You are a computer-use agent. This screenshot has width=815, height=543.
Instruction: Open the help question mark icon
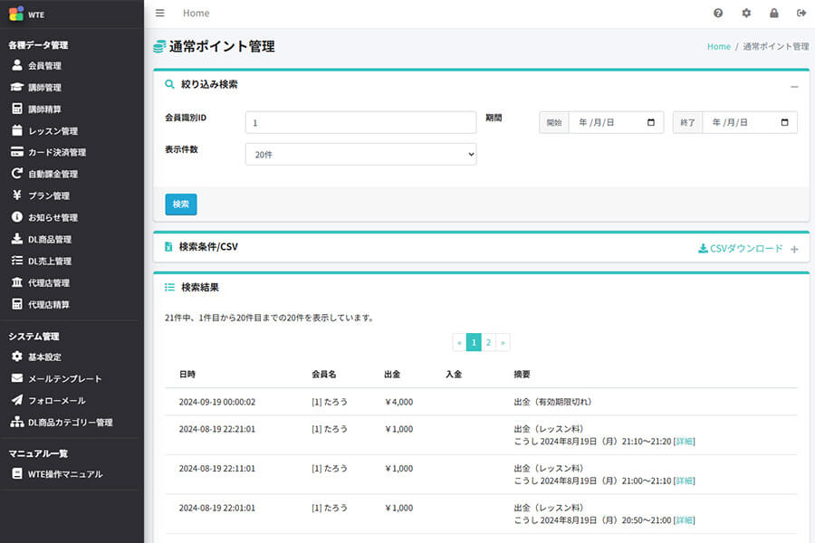(x=718, y=14)
